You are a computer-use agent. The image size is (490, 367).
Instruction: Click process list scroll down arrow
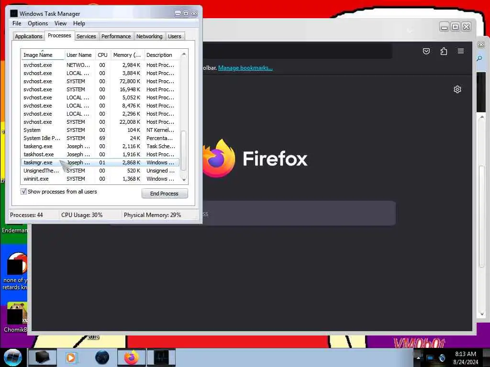point(184,180)
